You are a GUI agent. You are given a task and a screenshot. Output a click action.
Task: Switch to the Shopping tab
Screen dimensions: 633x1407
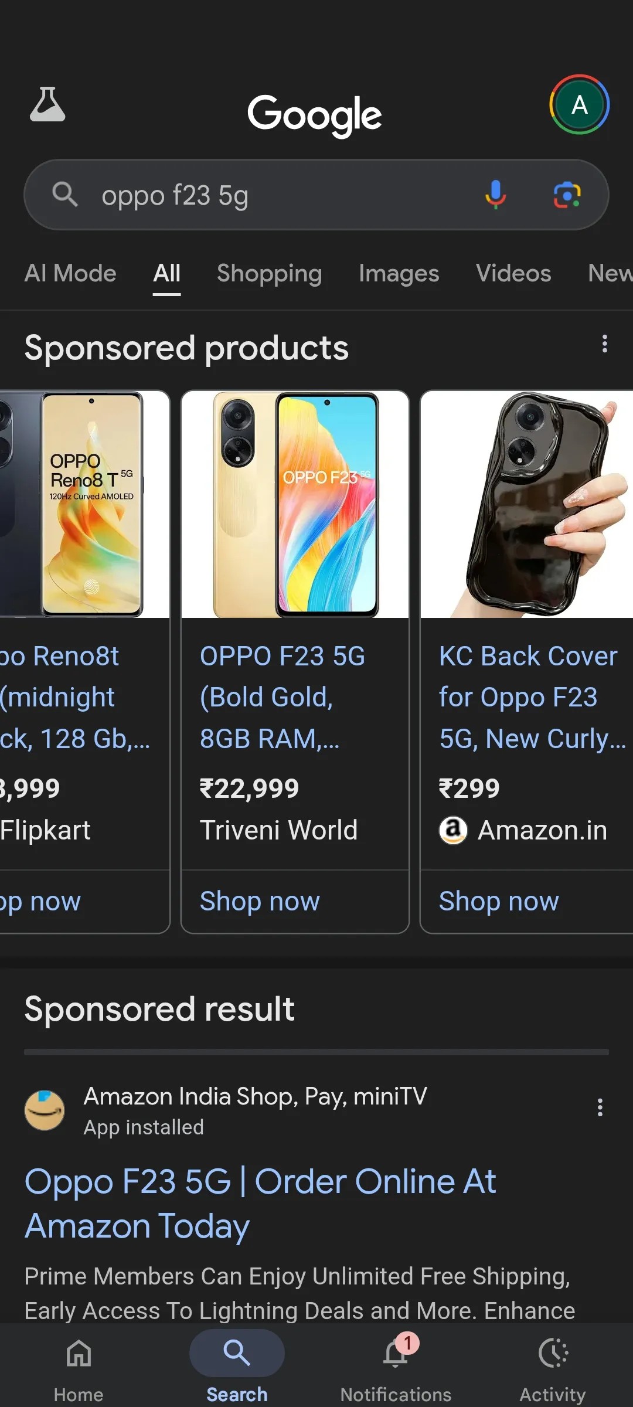point(269,273)
